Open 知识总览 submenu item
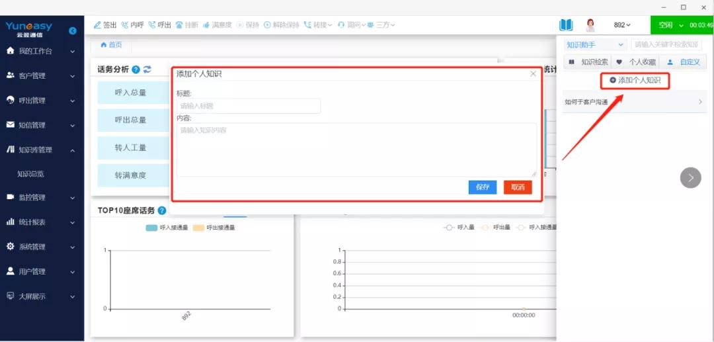This screenshot has height=342, width=714. point(30,174)
